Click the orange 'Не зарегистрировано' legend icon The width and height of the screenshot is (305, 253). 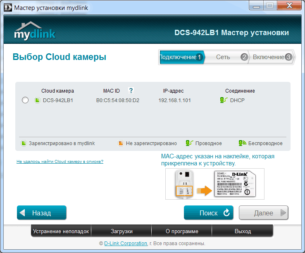[121, 143]
